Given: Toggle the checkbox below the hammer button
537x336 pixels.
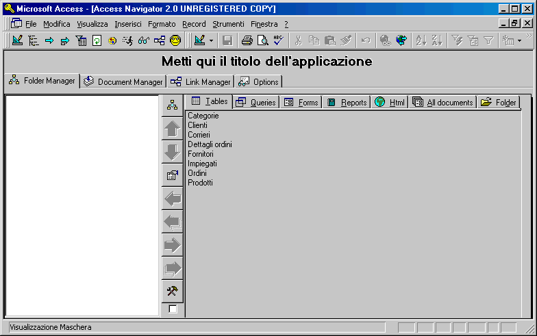Looking at the screenshot, I should coord(173,309).
